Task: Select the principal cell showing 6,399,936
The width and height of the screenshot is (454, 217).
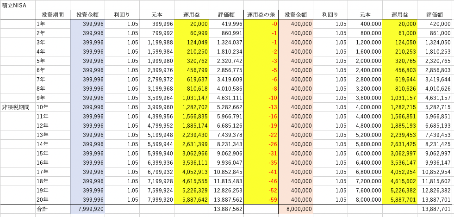Action: click(157, 162)
